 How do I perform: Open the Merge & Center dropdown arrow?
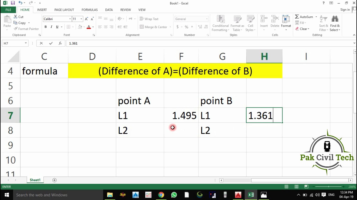pos(170,27)
